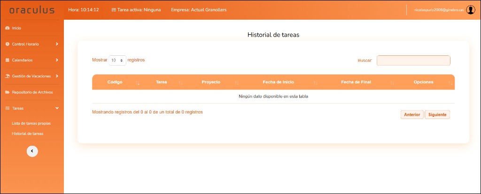The width and height of the screenshot is (481, 194).
Task: Click Tarea activa: Ninguna status text
Action: click(139, 10)
